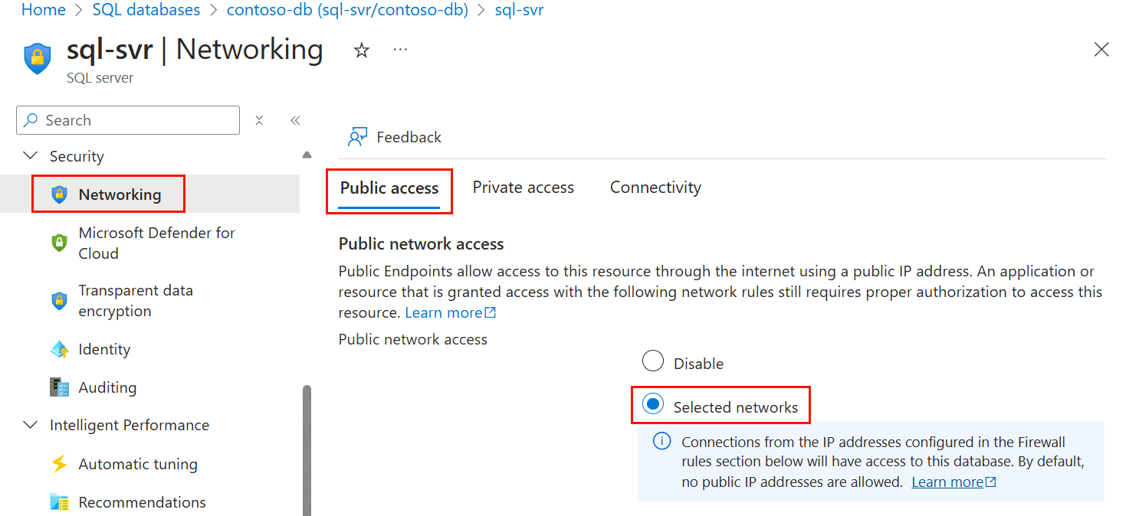Open the Recommendations icon
This screenshot has width=1129, height=516.
(x=59, y=501)
